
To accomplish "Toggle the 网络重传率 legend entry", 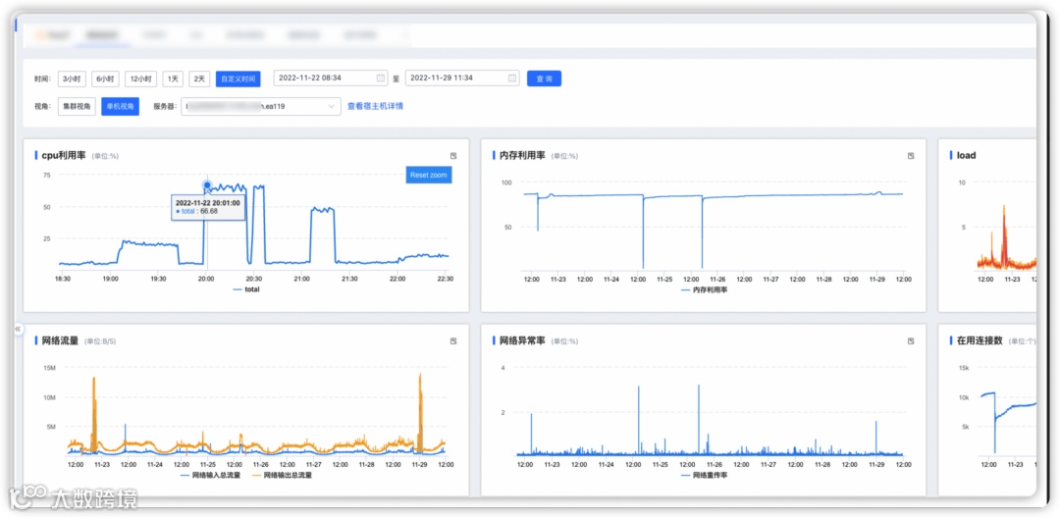I will (x=704, y=476).
